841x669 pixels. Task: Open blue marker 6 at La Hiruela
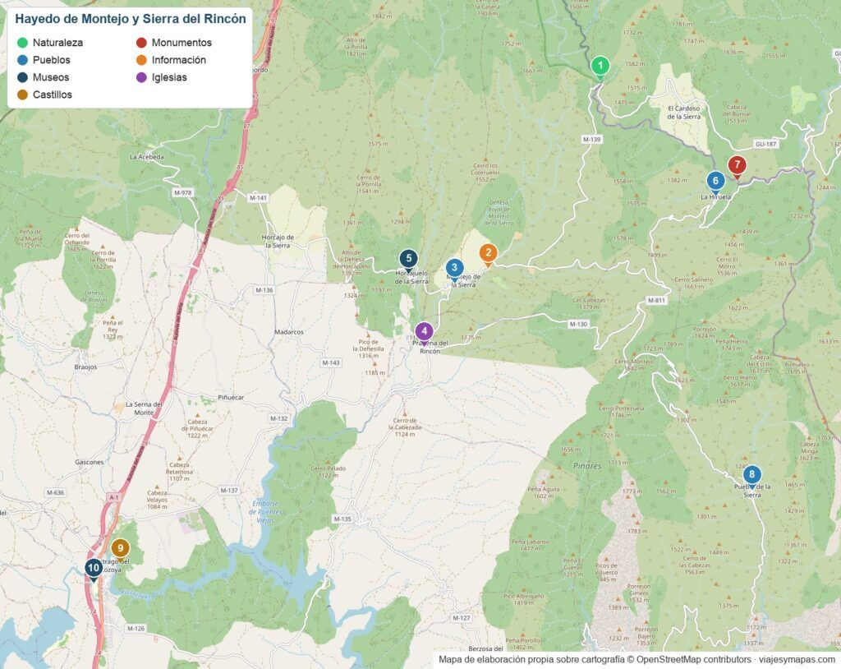pyautogui.click(x=715, y=182)
